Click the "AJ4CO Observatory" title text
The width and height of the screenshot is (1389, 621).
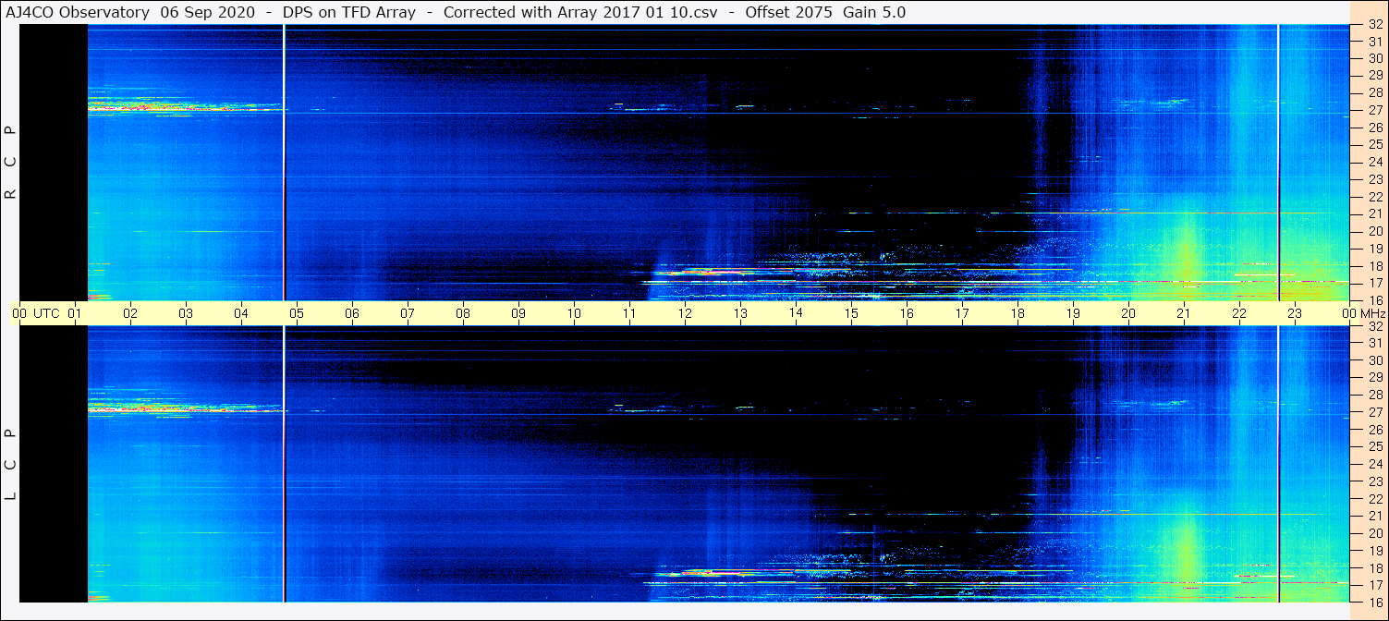(79, 12)
